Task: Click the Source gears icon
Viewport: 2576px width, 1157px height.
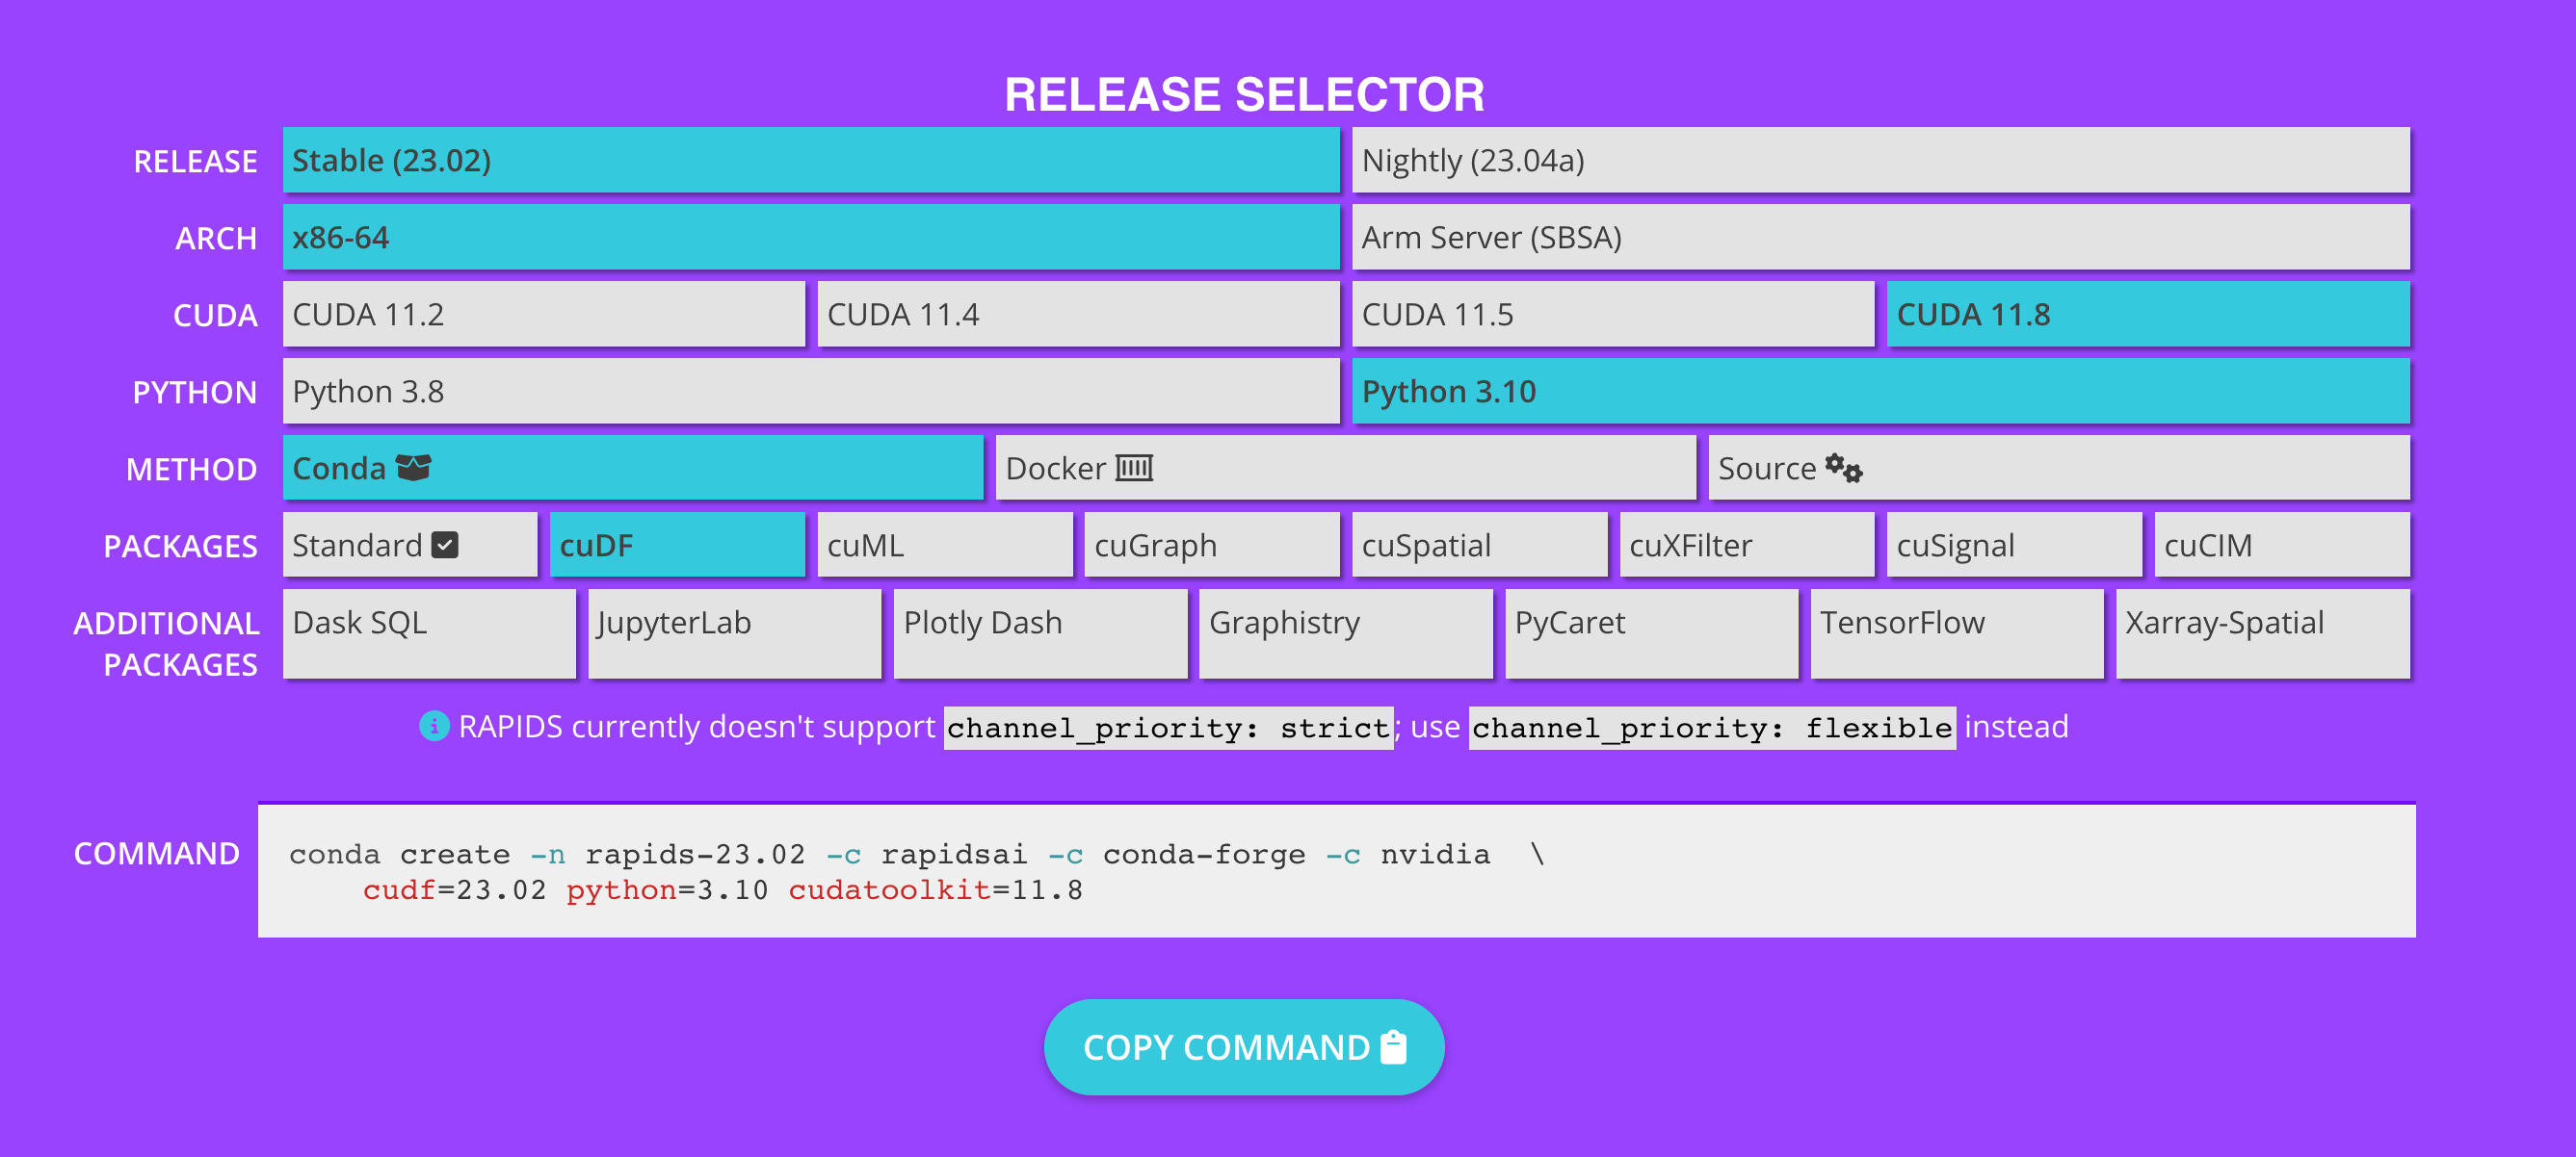Action: click(x=1843, y=468)
